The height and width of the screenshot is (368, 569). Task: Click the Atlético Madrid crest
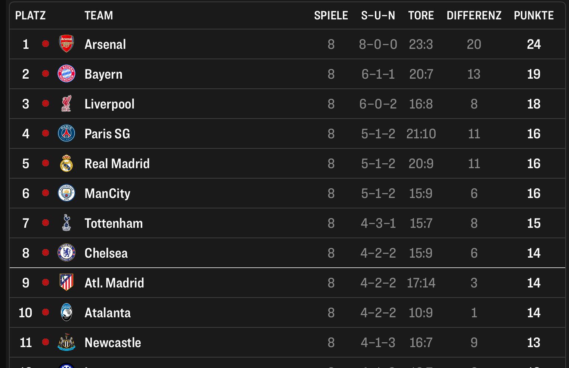point(66,282)
